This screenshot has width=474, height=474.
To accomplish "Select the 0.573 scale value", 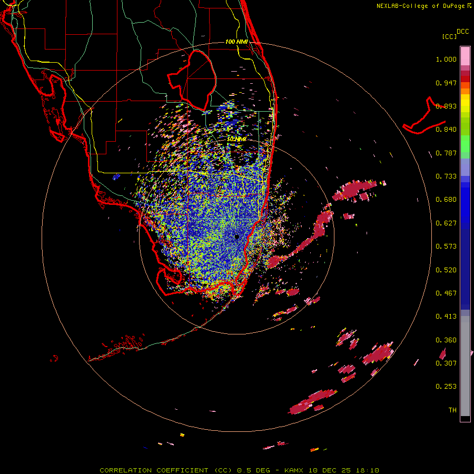I will 446,246.
